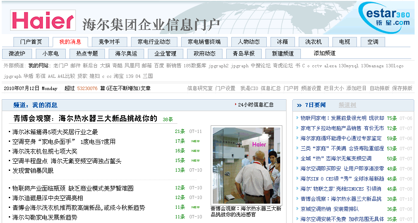Switch to the 青岛早报 tab
Viewport: 418px width, 223px height.
(244, 53)
